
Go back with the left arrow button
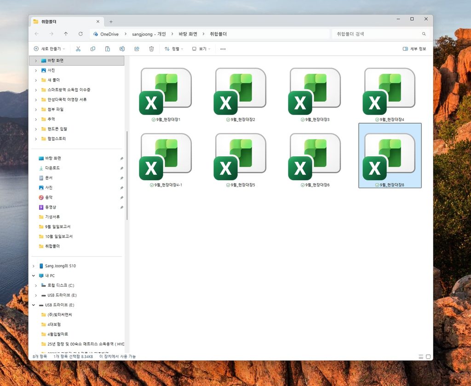click(37, 34)
